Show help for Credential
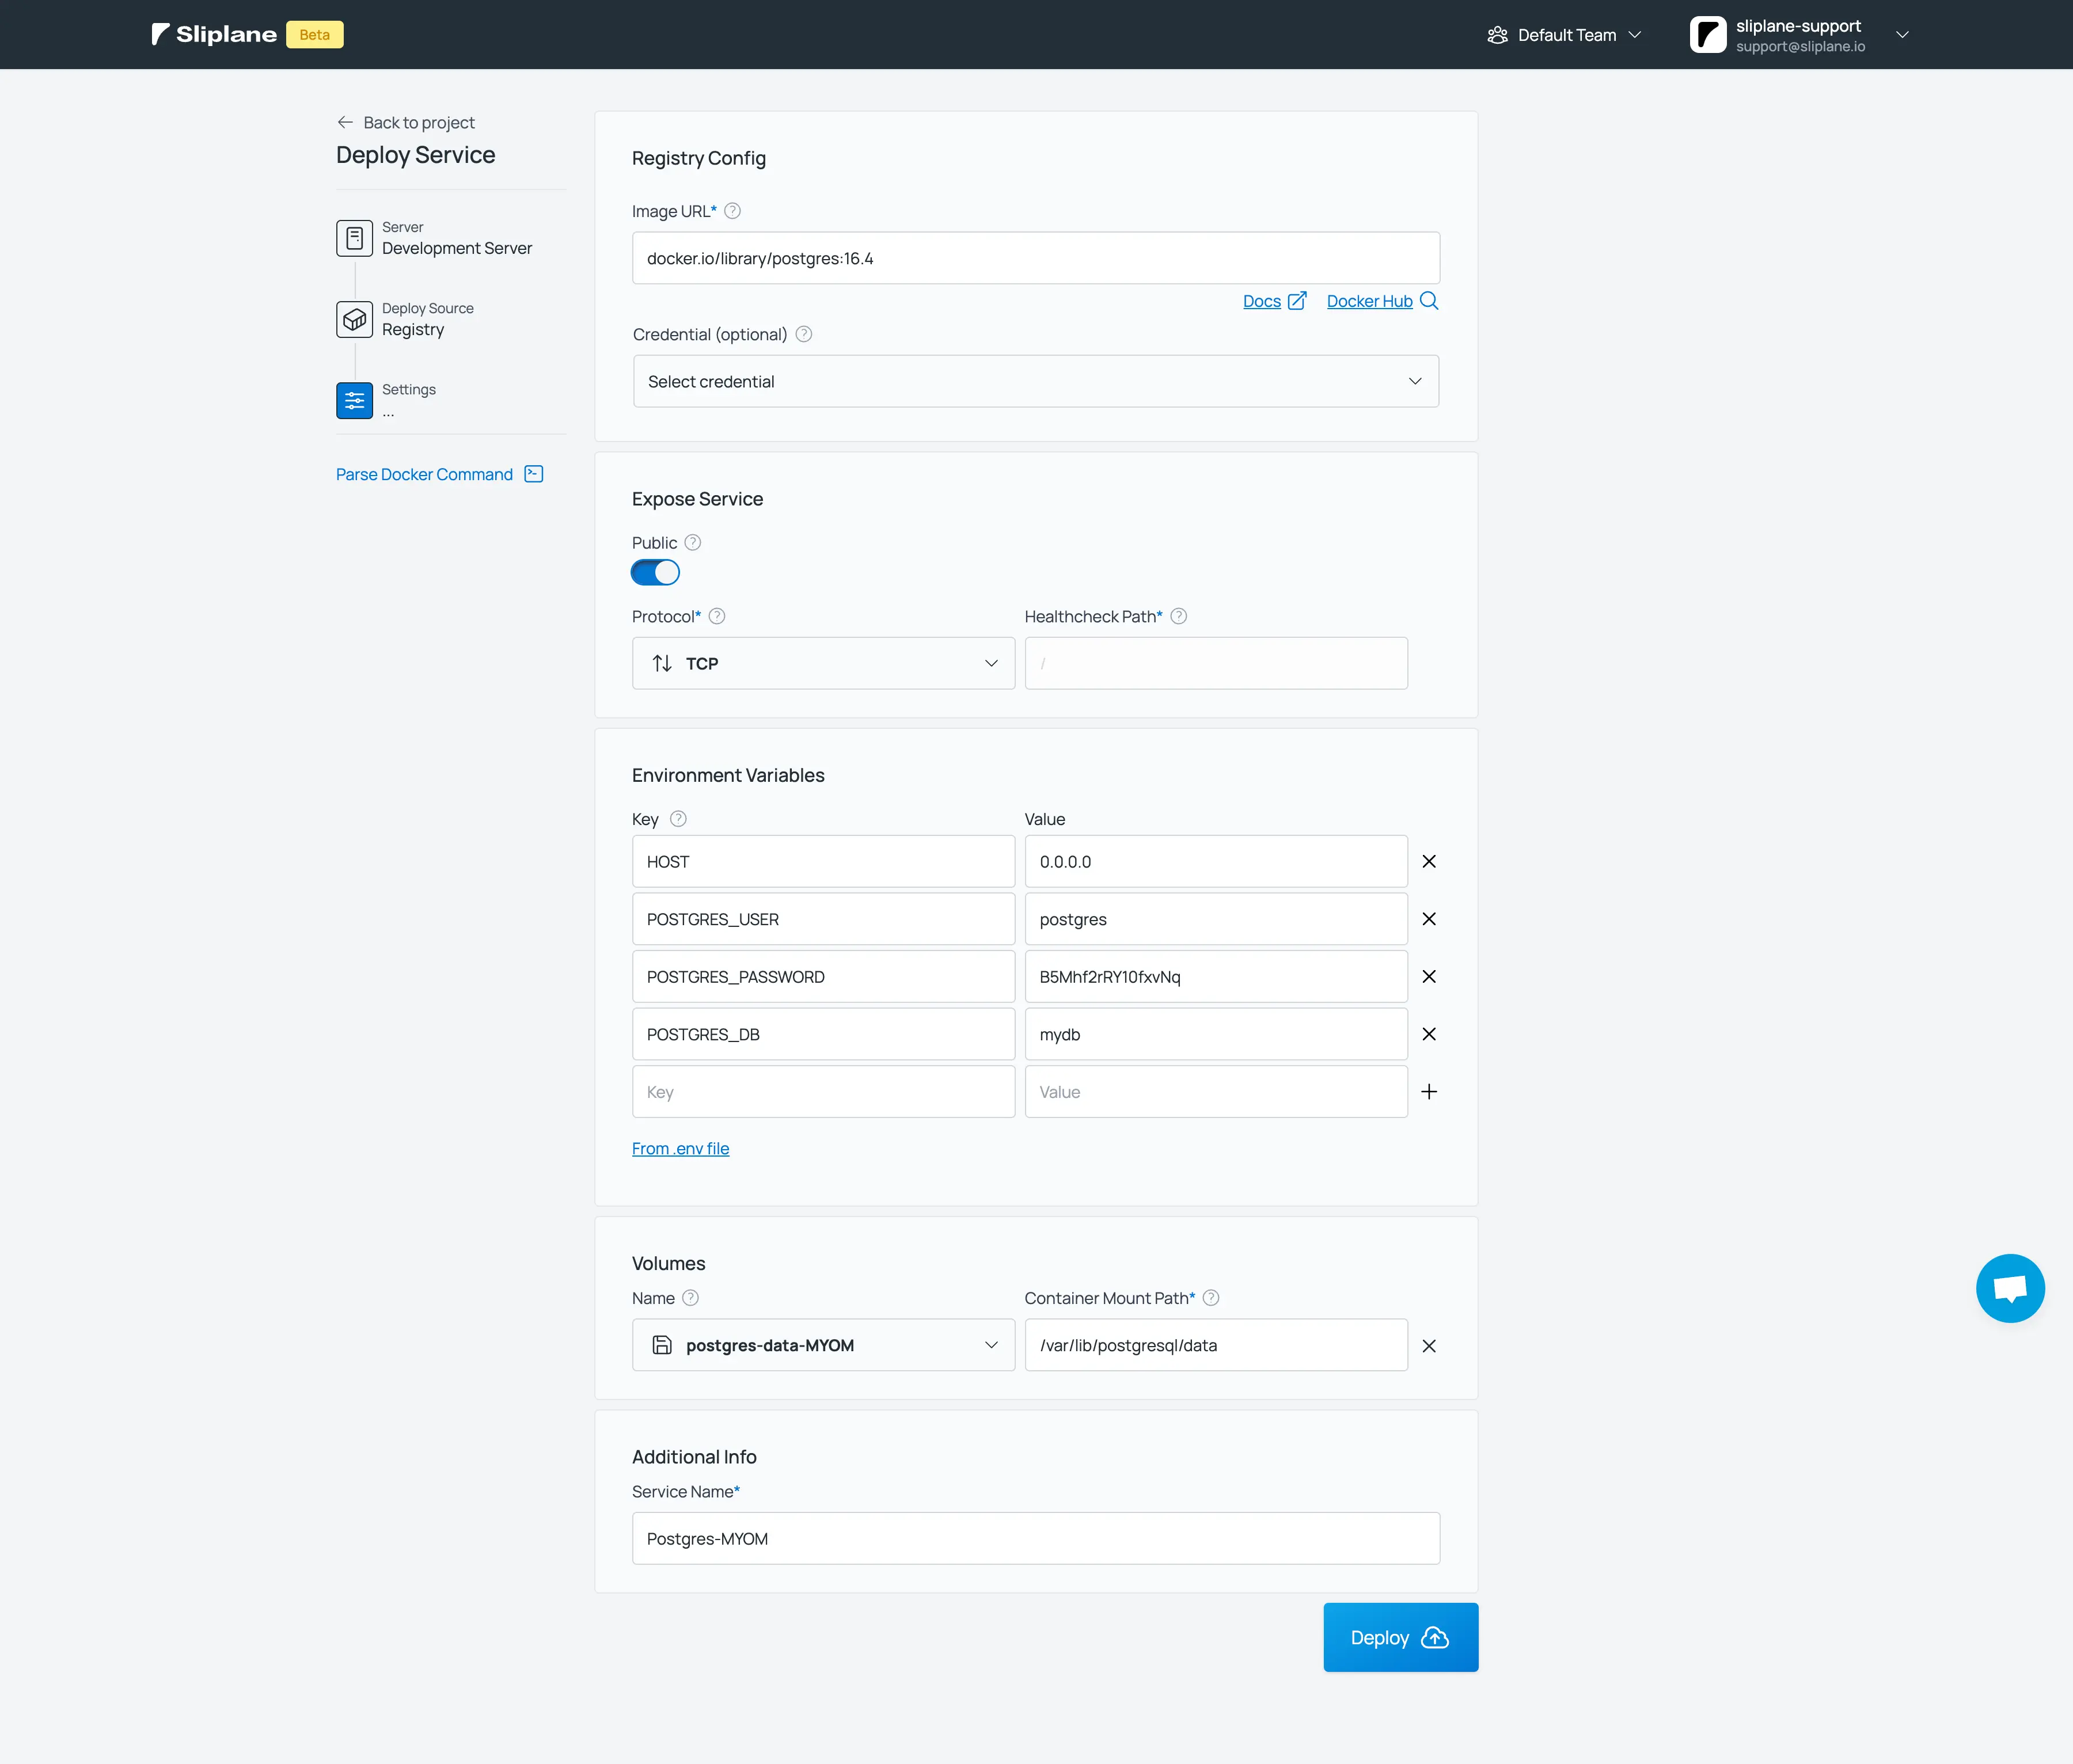This screenshot has height=1764, width=2073. pyautogui.click(x=804, y=334)
